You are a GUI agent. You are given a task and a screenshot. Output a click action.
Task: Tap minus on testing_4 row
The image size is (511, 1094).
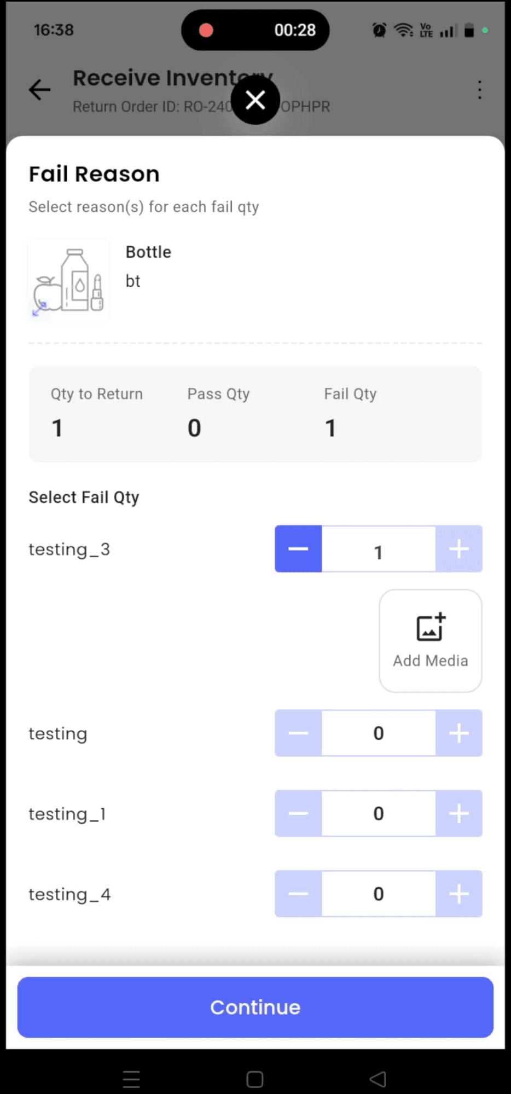point(298,894)
